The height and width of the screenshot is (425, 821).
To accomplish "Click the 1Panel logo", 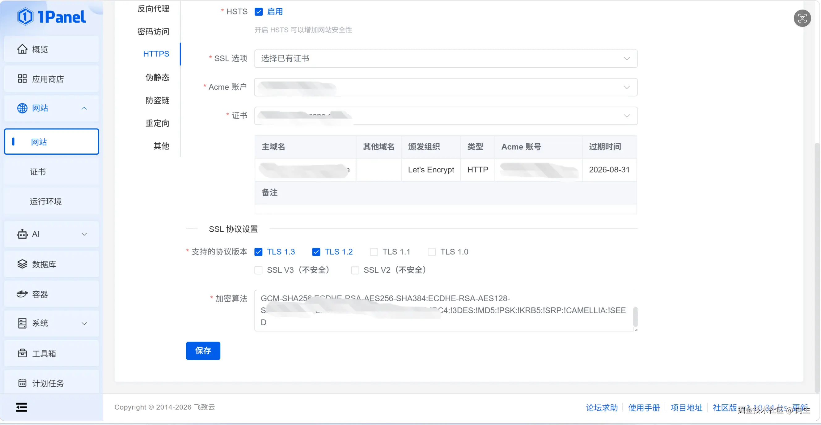I will point(51,17).
